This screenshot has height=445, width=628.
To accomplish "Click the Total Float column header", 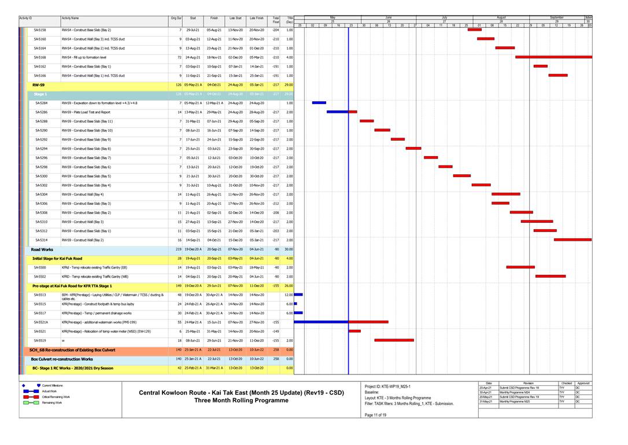I will 276,20.
